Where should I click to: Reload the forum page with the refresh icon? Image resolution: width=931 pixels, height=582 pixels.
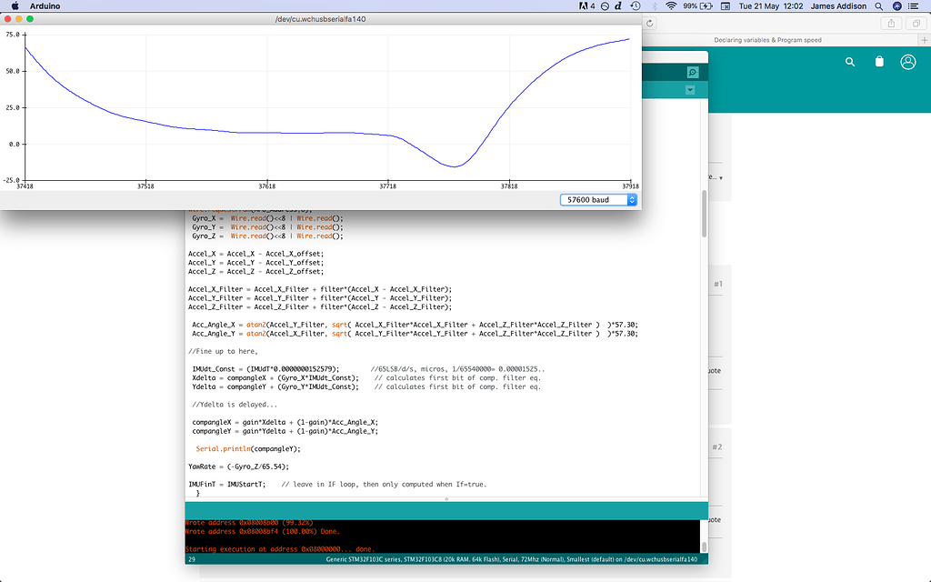pos(648,23)
